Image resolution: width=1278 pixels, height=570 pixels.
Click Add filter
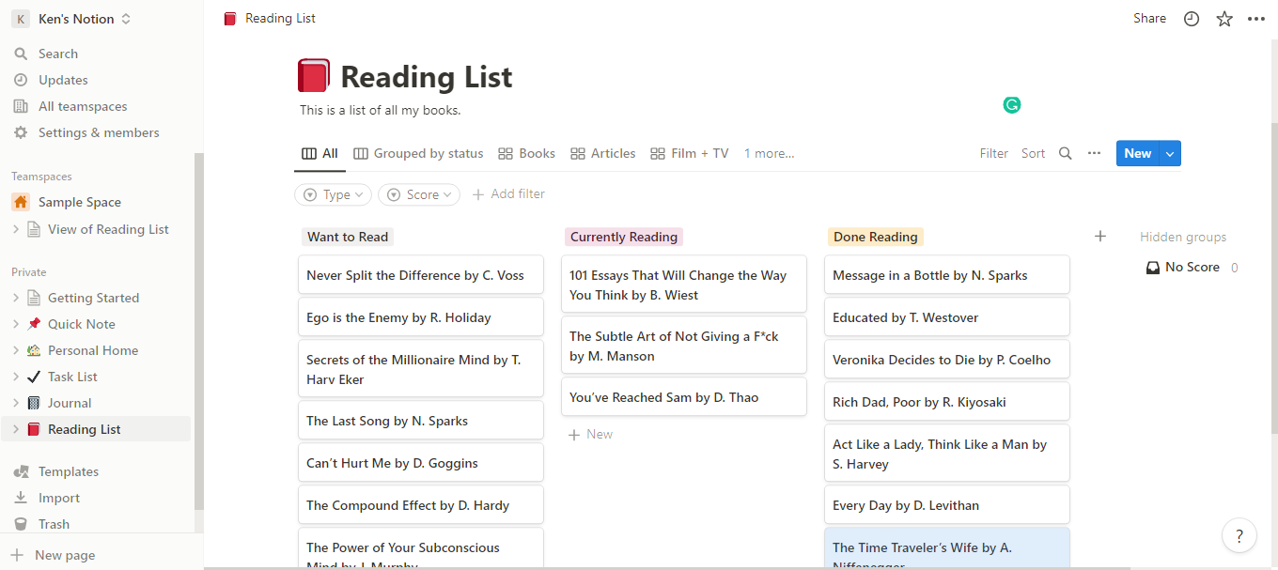pyautogui.click(x=508, y=194)
